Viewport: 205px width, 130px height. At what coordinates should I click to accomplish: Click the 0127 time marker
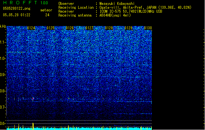pos(89,28)
